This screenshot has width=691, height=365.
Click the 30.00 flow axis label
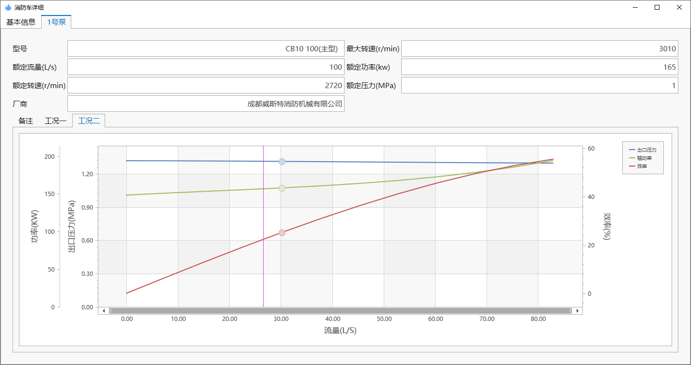click(281, 319)
